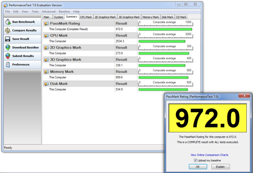This screenshot has width=253, height=173.
Task: Click OK in the PassMark Rating dialog
Action: [x=198, y=167]
